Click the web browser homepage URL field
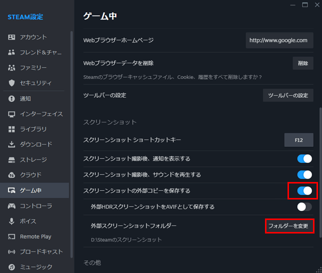This screenshot has width=322, height=273. 279,40
